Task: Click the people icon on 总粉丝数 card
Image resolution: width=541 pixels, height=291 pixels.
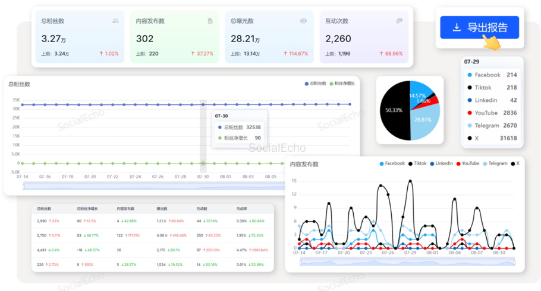Action: point(115,21)
